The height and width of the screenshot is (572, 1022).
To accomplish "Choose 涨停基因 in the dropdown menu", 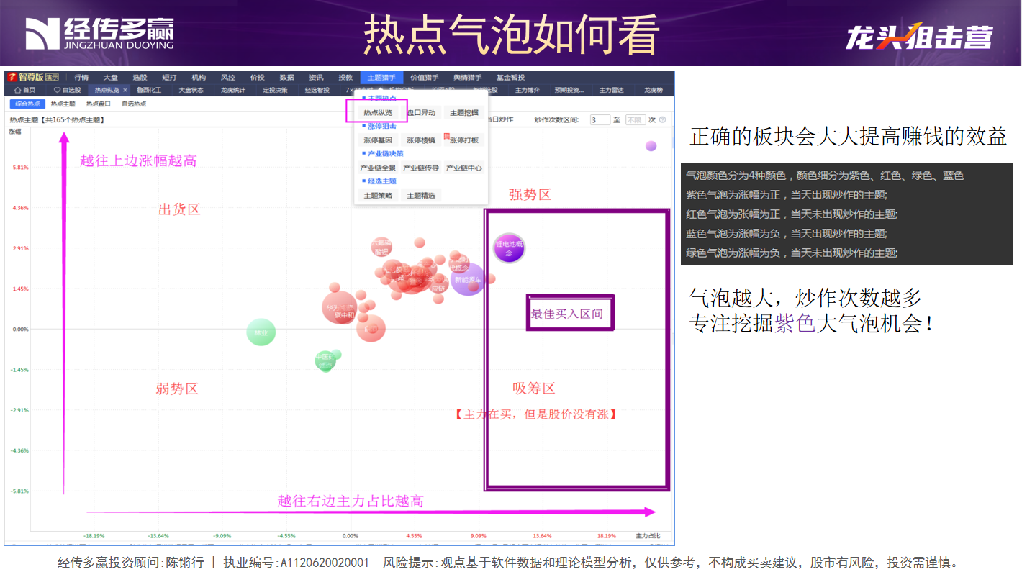I will point(378,140).
